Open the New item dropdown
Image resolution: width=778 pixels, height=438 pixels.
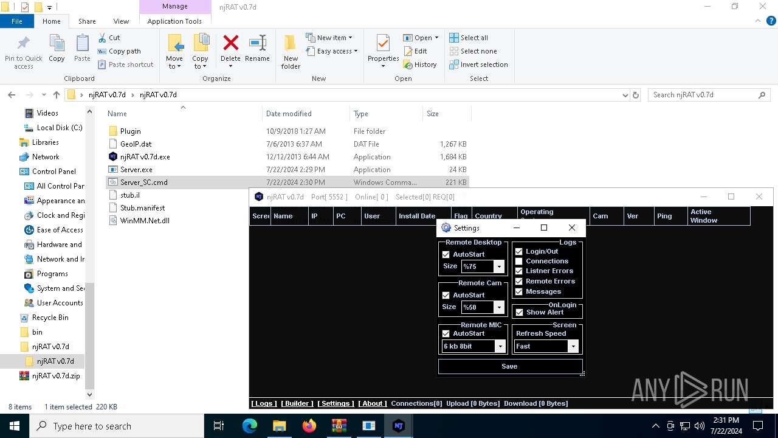tap(329, 38)
